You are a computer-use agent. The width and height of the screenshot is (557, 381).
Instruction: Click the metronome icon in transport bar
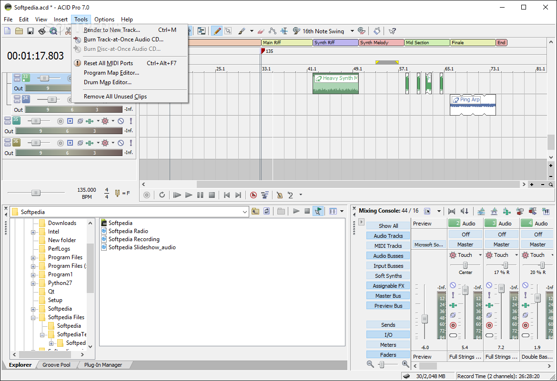coord(280,195)
